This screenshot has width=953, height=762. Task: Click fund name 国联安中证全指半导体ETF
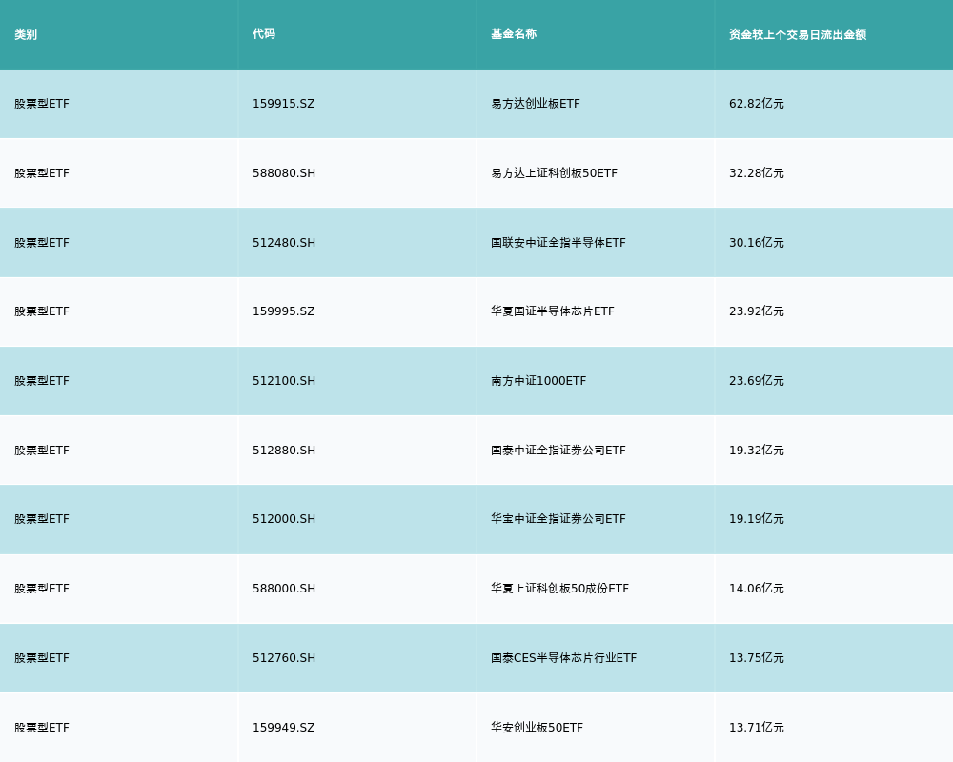pos(558,243)
